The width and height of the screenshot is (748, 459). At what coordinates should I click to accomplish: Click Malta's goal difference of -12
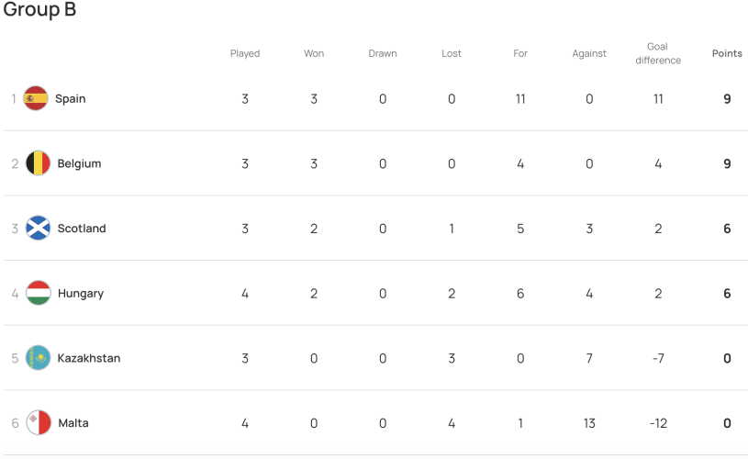658,423
